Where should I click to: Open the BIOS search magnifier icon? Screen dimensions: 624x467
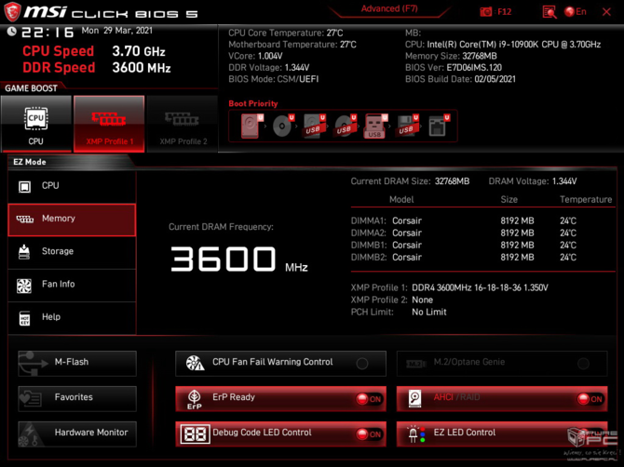(549, 12)
